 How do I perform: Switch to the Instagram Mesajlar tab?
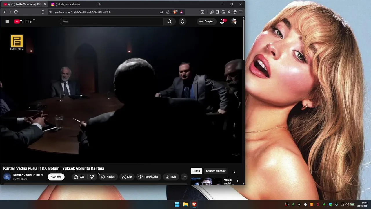pyautogui.click(x=72, y=4)
